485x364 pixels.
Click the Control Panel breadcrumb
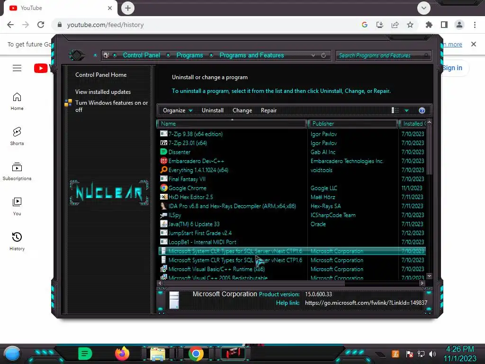141,55
